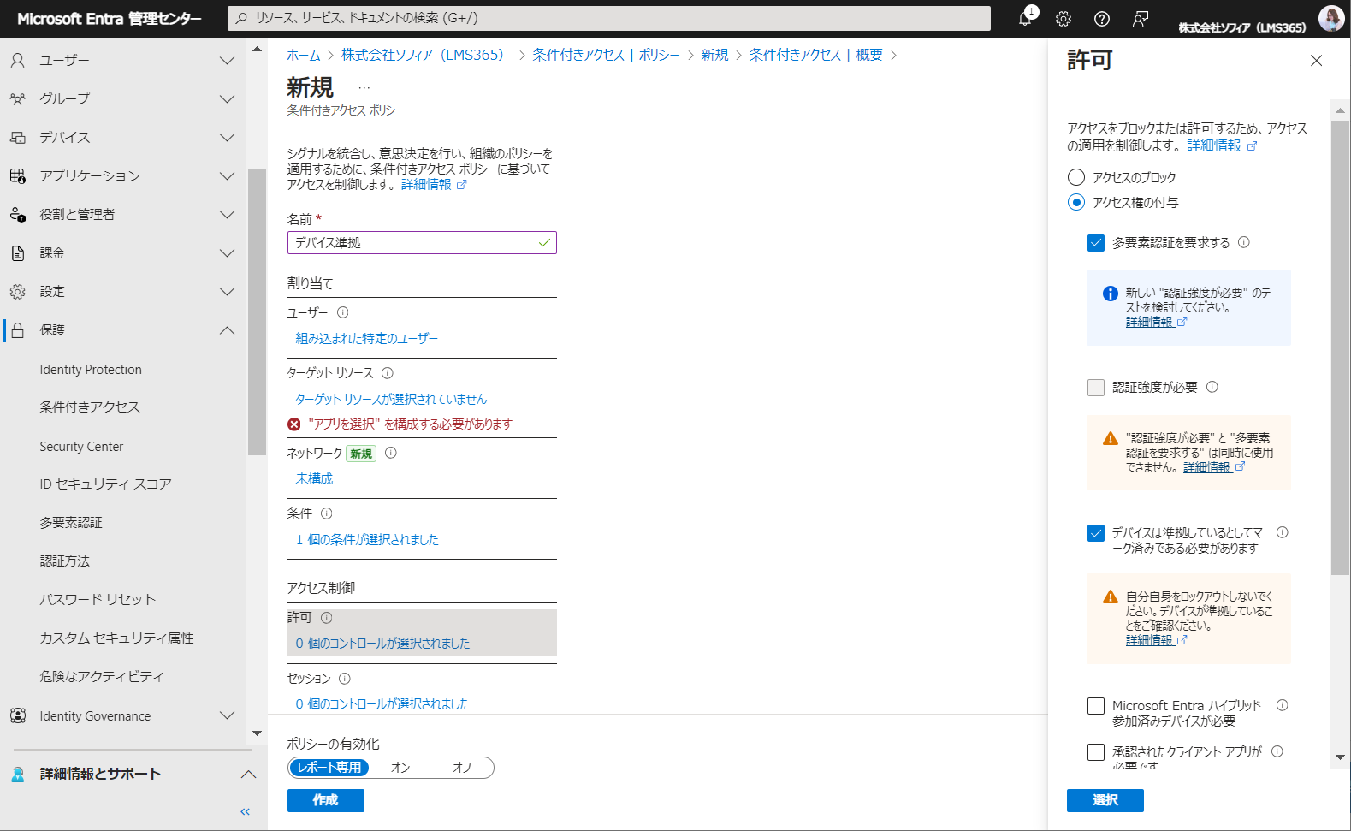Click the グループ sidebar icon
This screenshot has width=1351, height=831.
click(17, 99)
